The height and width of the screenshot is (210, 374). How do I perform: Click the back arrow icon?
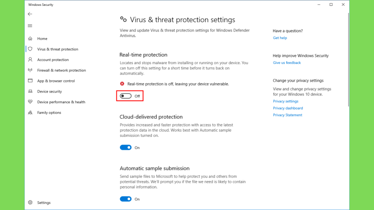[x=30, y=14]
